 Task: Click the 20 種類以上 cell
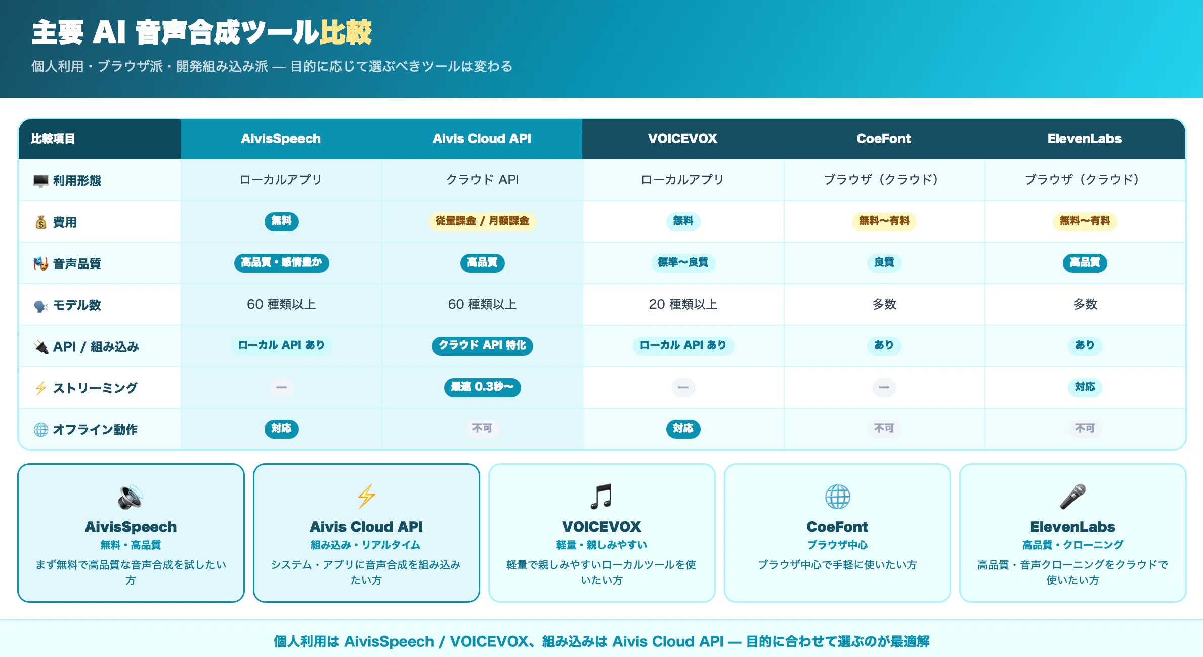(683, 304)
